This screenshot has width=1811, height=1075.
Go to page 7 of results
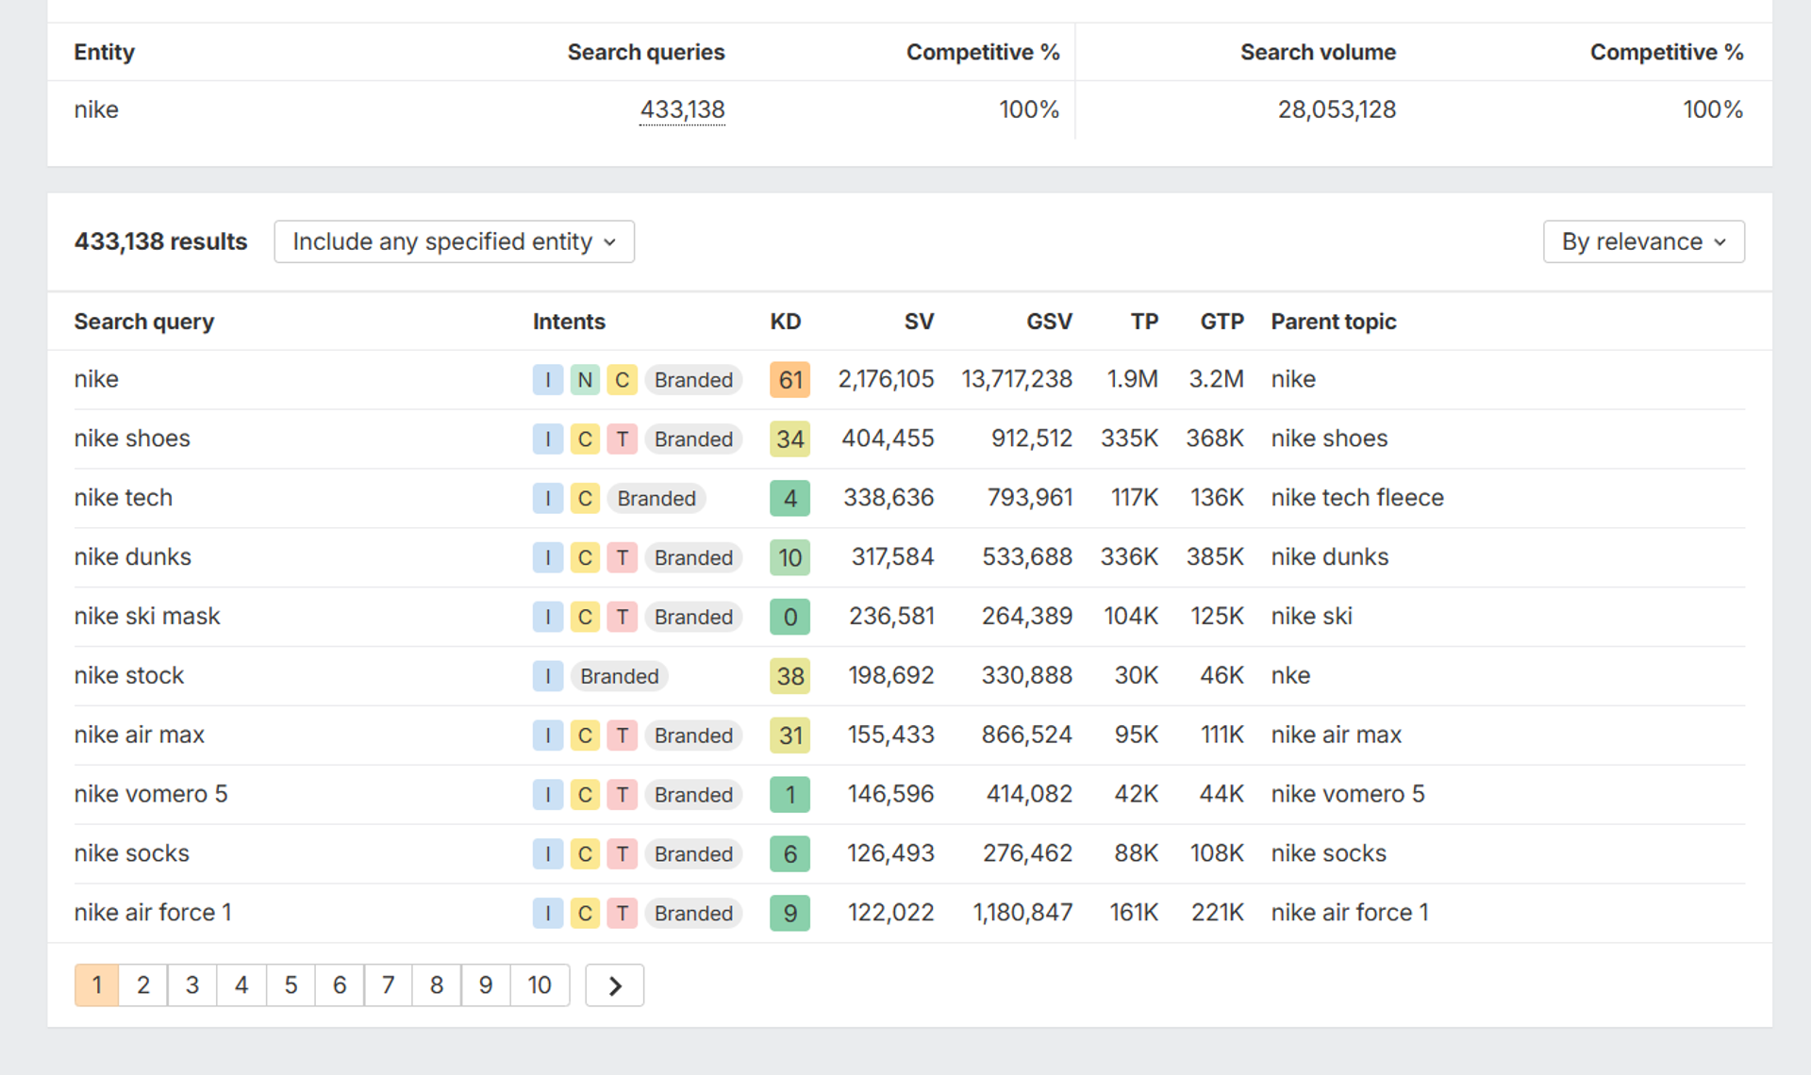(x=388, y=985)
